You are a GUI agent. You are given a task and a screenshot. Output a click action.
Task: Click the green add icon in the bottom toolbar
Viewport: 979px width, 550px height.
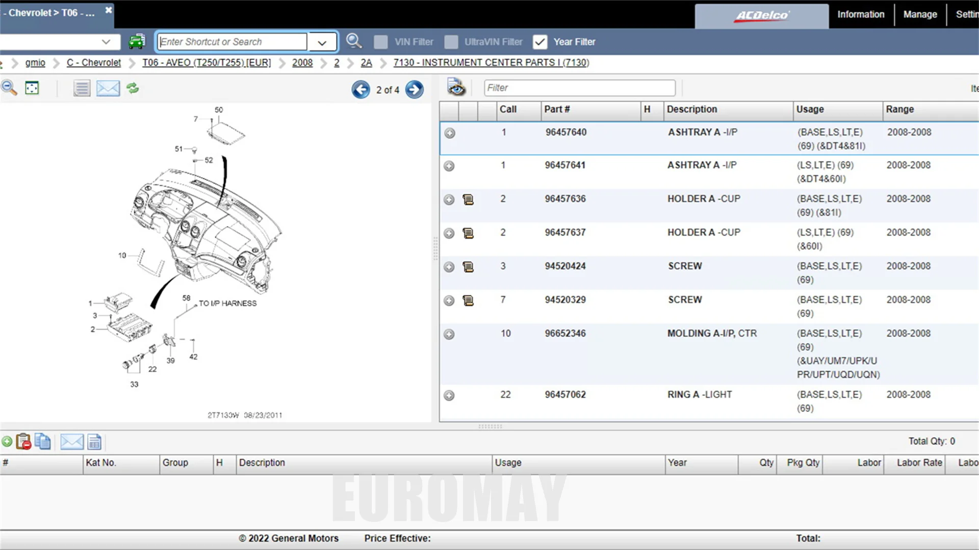coord(7,442)
